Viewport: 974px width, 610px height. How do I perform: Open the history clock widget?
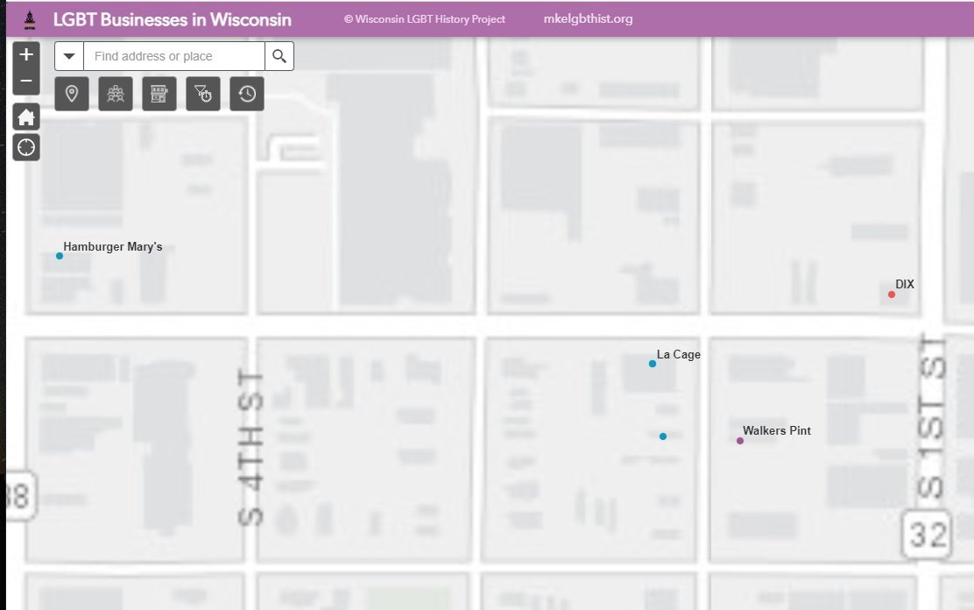pyautogui.click(x=247, y=94)
